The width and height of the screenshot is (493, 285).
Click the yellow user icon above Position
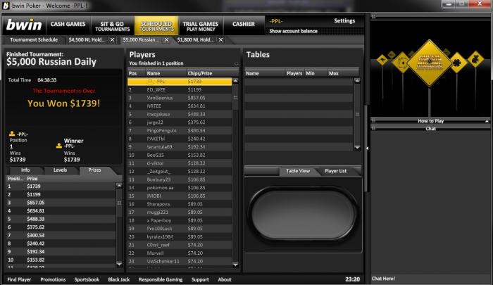point(12,134)
